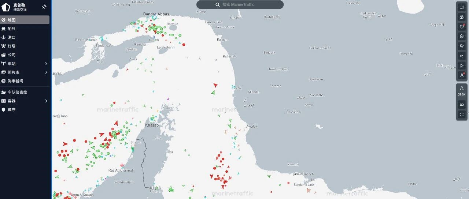Viewport: 469px width, 199px height.
Task: Start the playback triangle icon in right toolbar
Action: [x=462, y=65]
